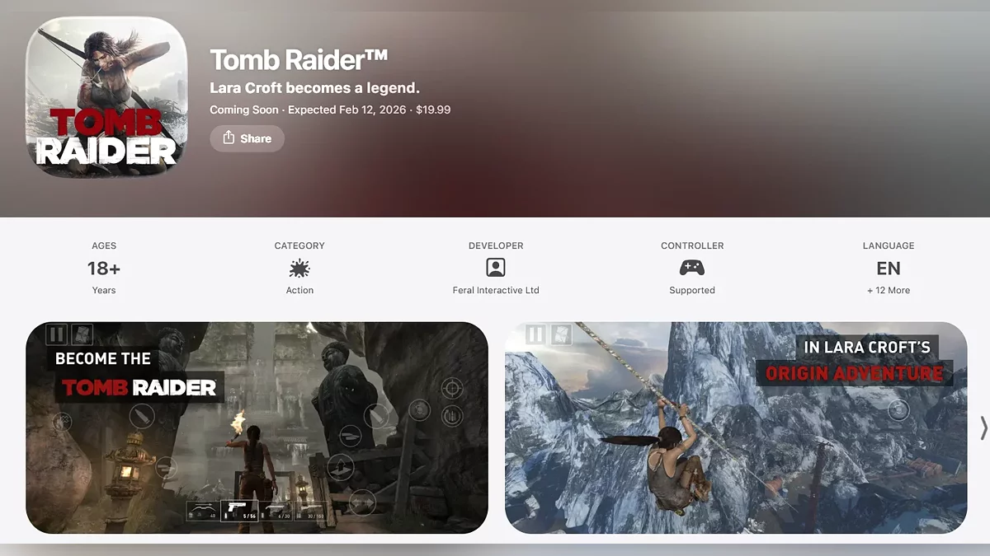
Task: Open the "In Lara Croft's Origin Adventure" screenshot
Action: [x=736, y=428]
